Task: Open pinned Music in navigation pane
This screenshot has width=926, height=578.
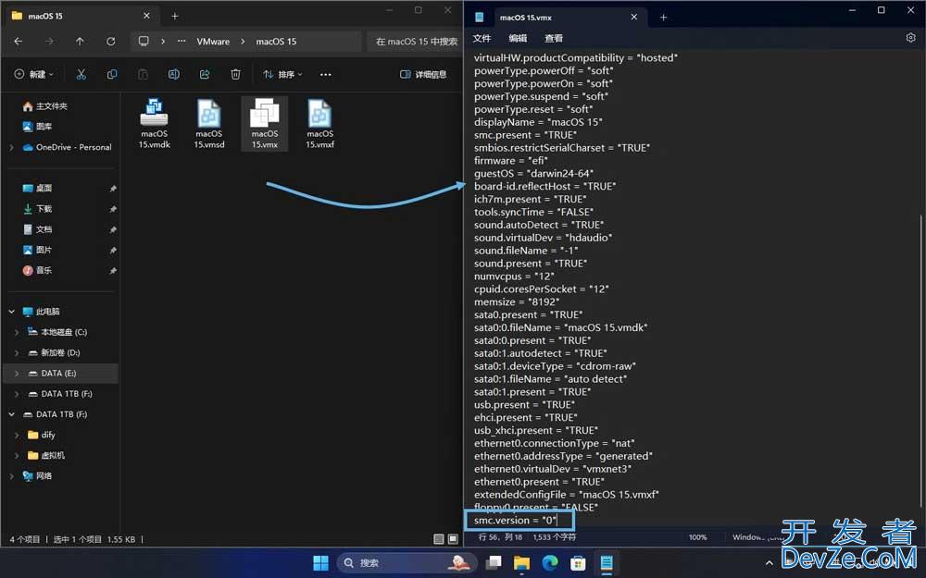Action: coord(37,270)
